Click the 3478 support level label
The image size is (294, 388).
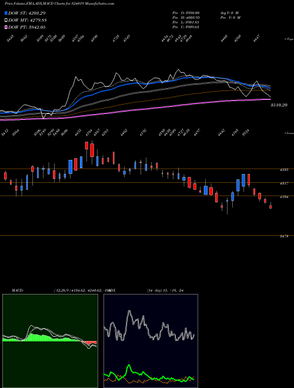(284, 236)
